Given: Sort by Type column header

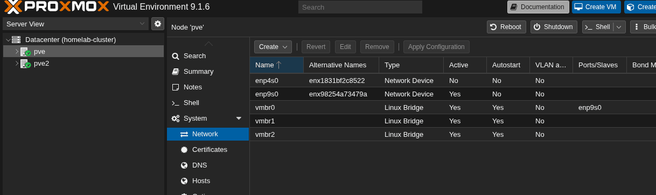Looking at the screenshot, I should [411, 65].
